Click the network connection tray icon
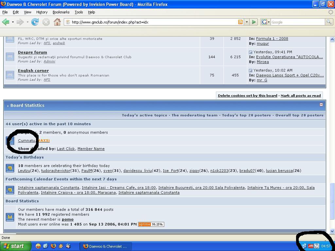Viewport: 335px width, 251px height. click(x=305, y=246)
